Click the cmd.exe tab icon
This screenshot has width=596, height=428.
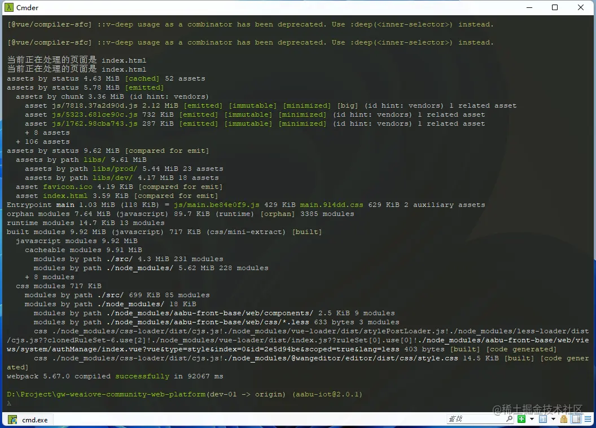pyautogui.click(x=12, y=420)
